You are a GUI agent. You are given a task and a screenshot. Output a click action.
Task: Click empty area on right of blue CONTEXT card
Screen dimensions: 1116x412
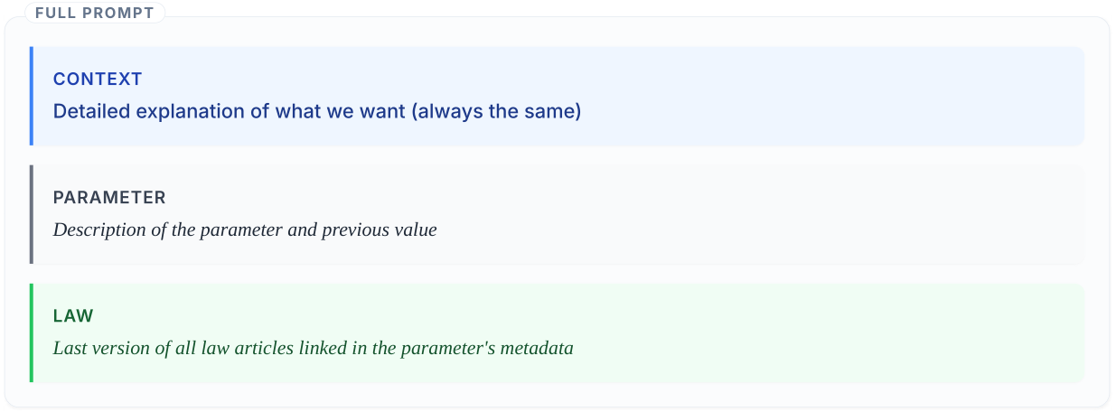click(858, 96)
